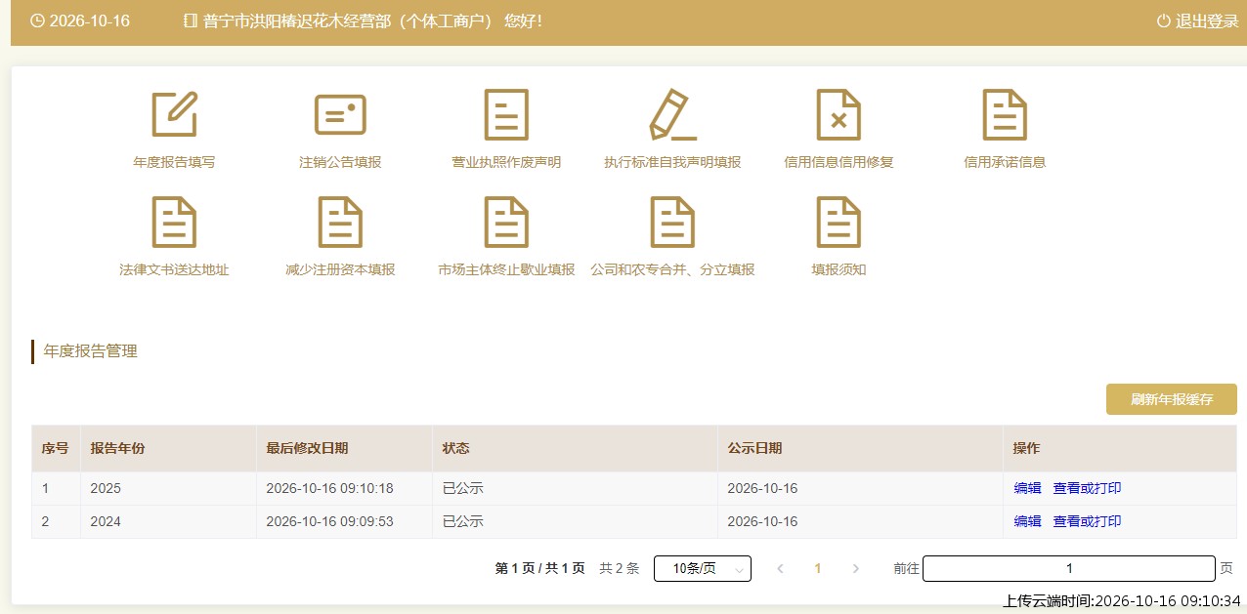
Task: View or print the 2024 report
Action: coord(1087,521)
